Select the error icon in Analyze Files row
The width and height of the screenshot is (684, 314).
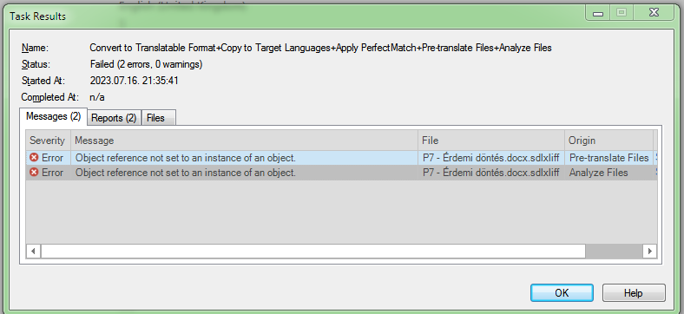tap(34, 173)
